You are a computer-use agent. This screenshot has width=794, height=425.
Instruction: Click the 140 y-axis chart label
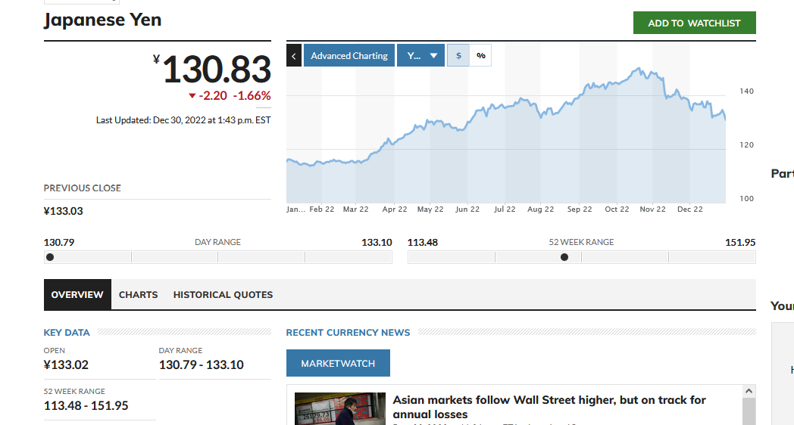pyautogui.click(x=746, y=92)
